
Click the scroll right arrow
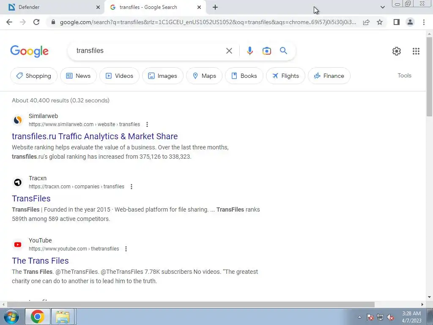pos(422,304)
